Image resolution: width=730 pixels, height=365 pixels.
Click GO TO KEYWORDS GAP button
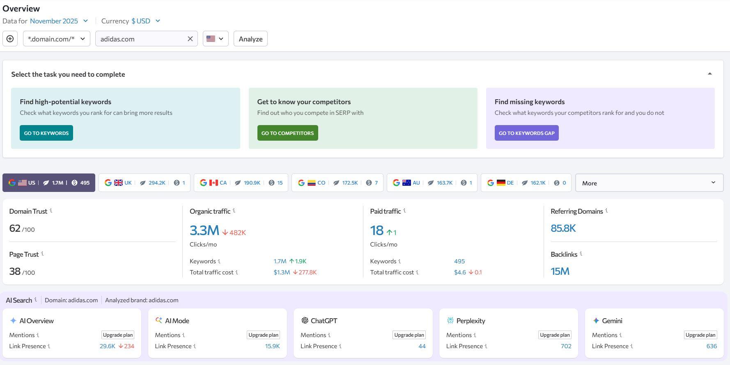coord(526,133)
